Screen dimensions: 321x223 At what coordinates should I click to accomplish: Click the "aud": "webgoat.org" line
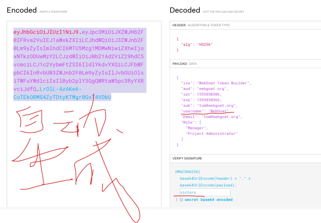point(205,89)
